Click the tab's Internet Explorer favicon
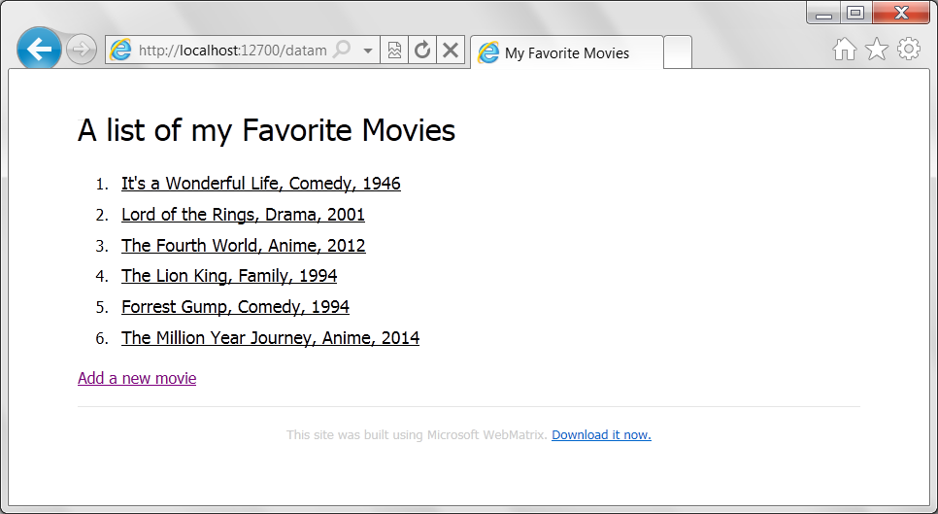This screenshot has height=514, width=938. click(488, 52)
